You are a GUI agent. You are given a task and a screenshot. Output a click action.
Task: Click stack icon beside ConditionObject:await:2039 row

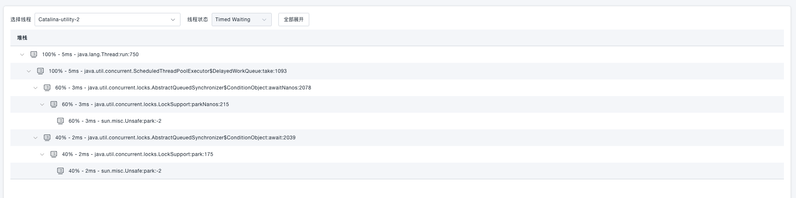[x=47, y=138]
